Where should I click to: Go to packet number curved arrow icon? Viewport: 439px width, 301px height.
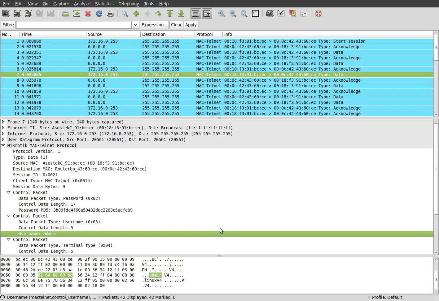pos(159,14)
